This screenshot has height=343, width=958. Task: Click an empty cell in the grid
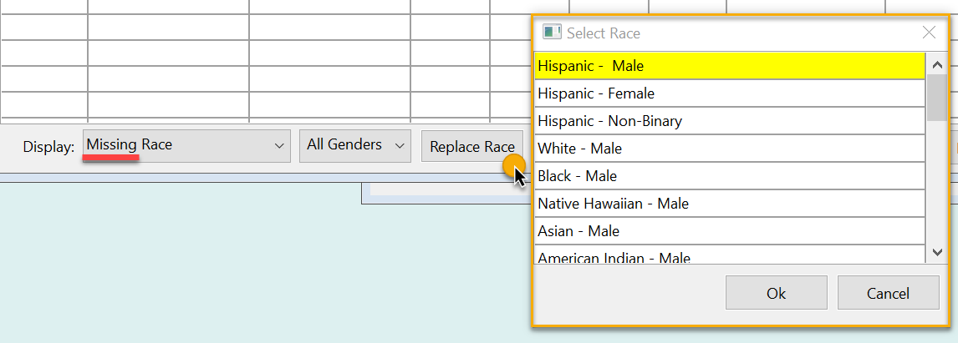pos(167,50)
